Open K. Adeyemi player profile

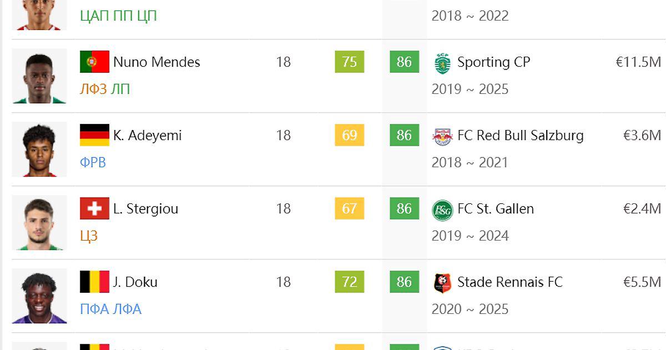coord(147,135)
